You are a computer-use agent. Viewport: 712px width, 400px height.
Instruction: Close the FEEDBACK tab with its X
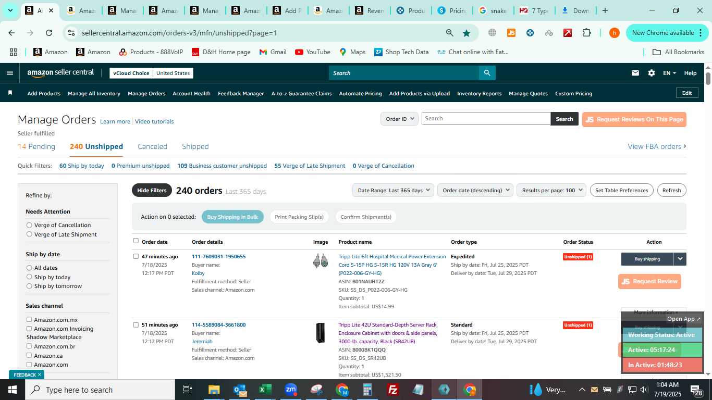point(39,374)
